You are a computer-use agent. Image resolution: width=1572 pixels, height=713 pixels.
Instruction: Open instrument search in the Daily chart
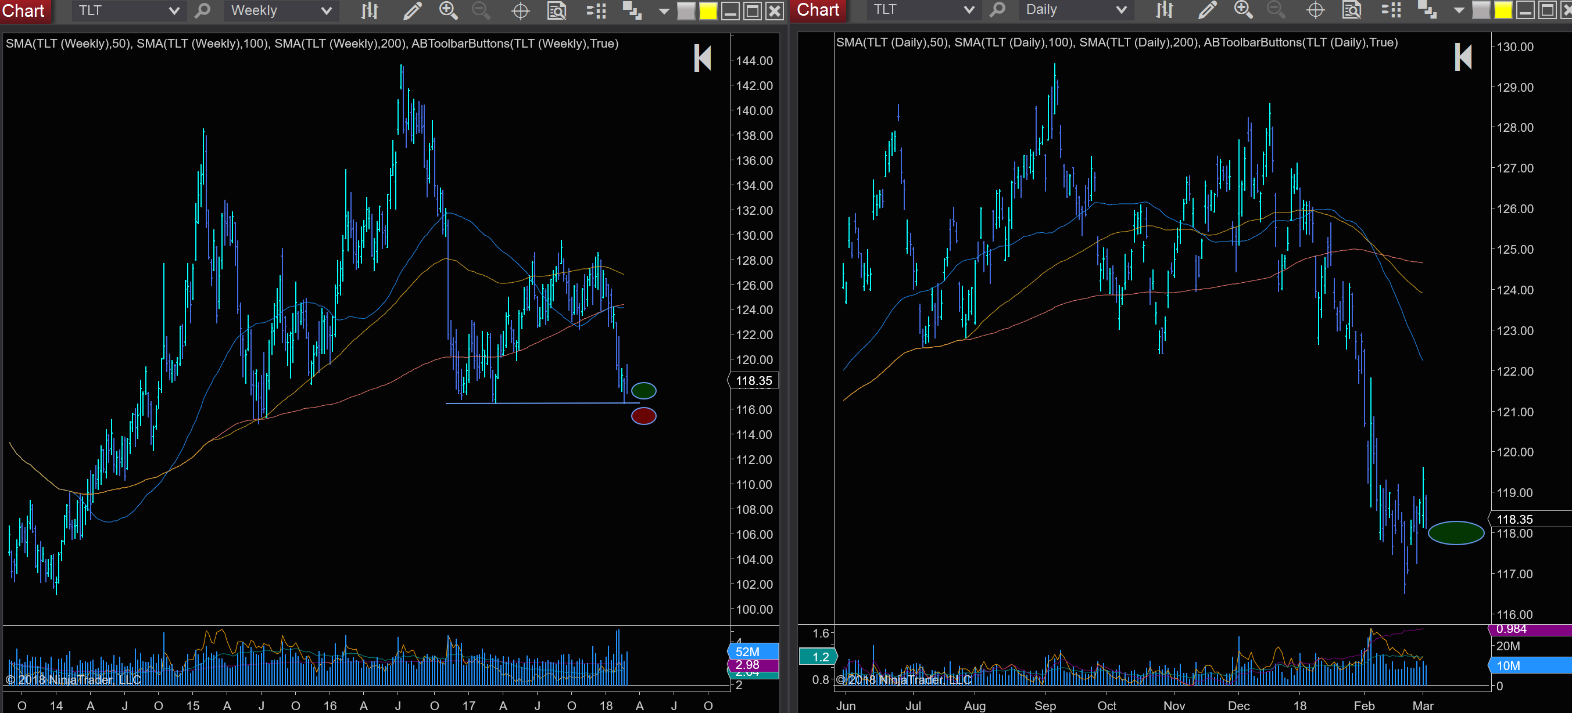pos(997,10)
